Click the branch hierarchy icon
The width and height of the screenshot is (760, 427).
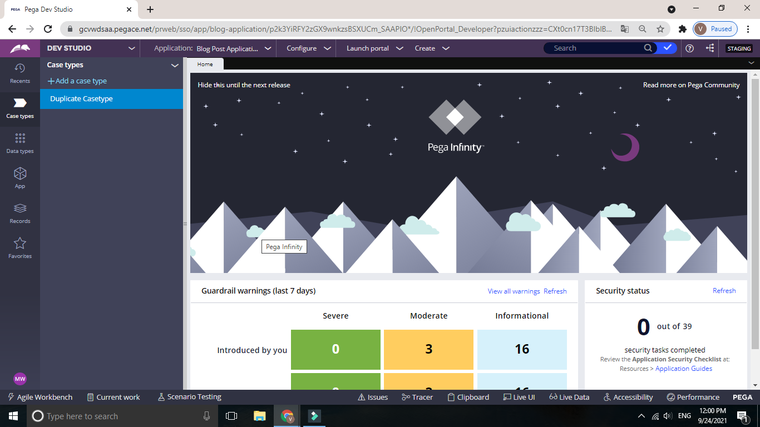[x=710, y=48]
